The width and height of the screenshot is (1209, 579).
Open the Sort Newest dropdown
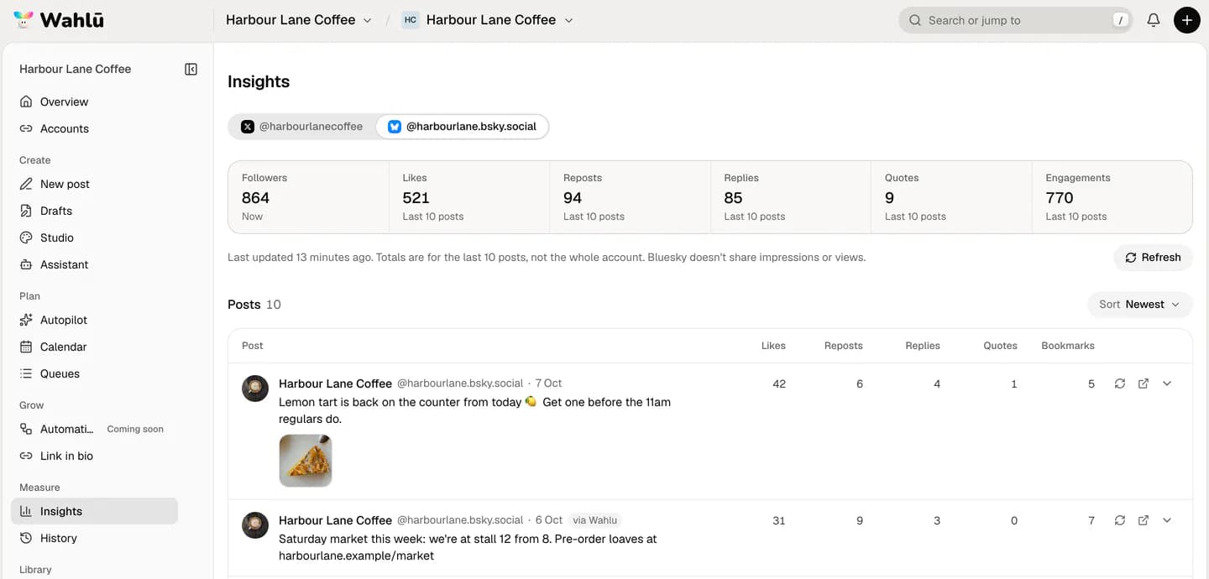coord(1140,305)
